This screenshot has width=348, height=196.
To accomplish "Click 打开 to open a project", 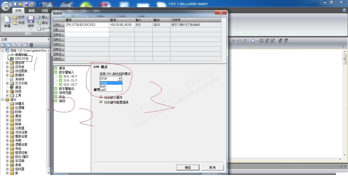I will point(19,17).
